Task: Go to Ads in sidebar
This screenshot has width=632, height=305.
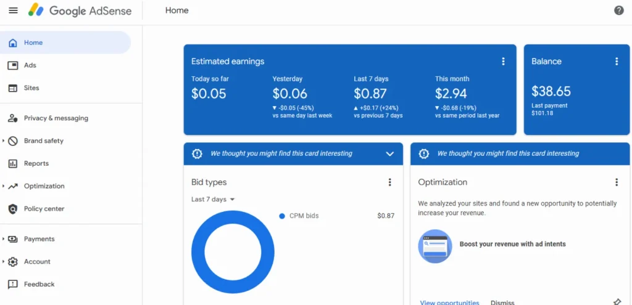Action: pyautogui.click(x=30, y=65)
